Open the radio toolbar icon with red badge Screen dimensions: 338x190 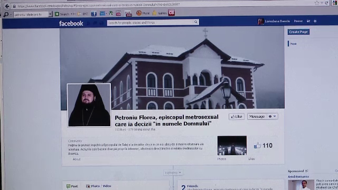coord(128,14)
